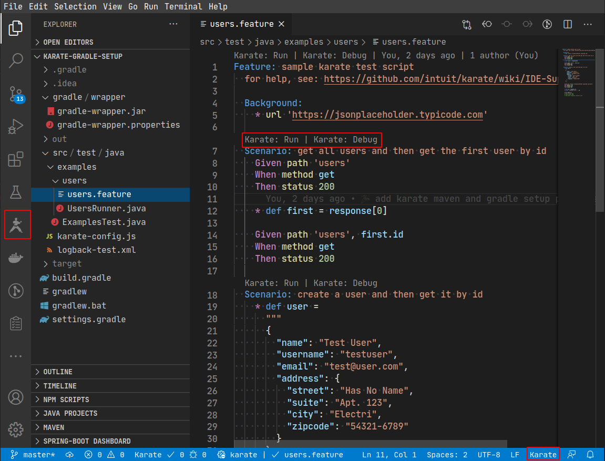Click Karate: Run above first Scenario
This screenshot has height=461, width=605.
tap(271, 139)
